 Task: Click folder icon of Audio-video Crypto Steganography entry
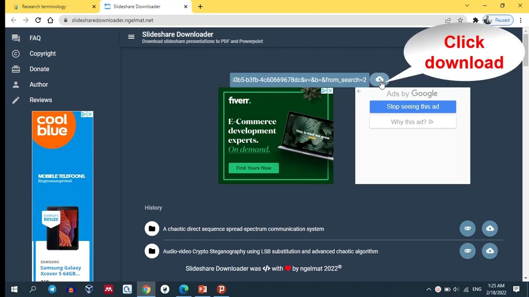tap(152, 251)
